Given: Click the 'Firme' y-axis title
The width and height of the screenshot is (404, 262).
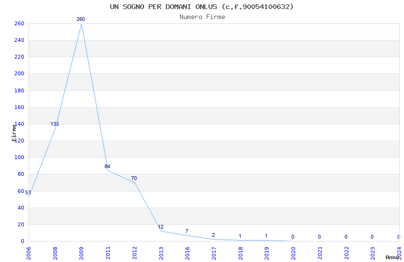Looking at the screenshot, I should 14,133.
